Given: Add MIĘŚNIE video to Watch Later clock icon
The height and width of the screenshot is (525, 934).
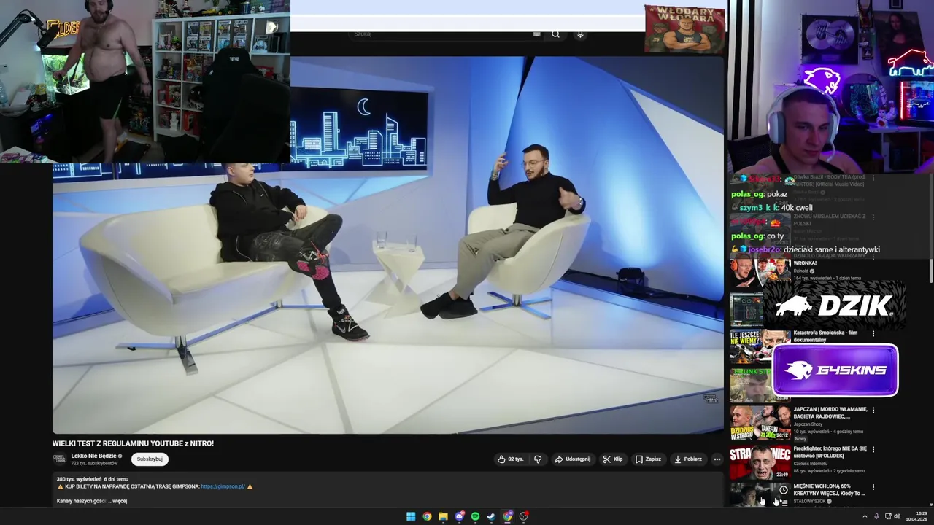Looking at the screenshot, I should [783, 490].
